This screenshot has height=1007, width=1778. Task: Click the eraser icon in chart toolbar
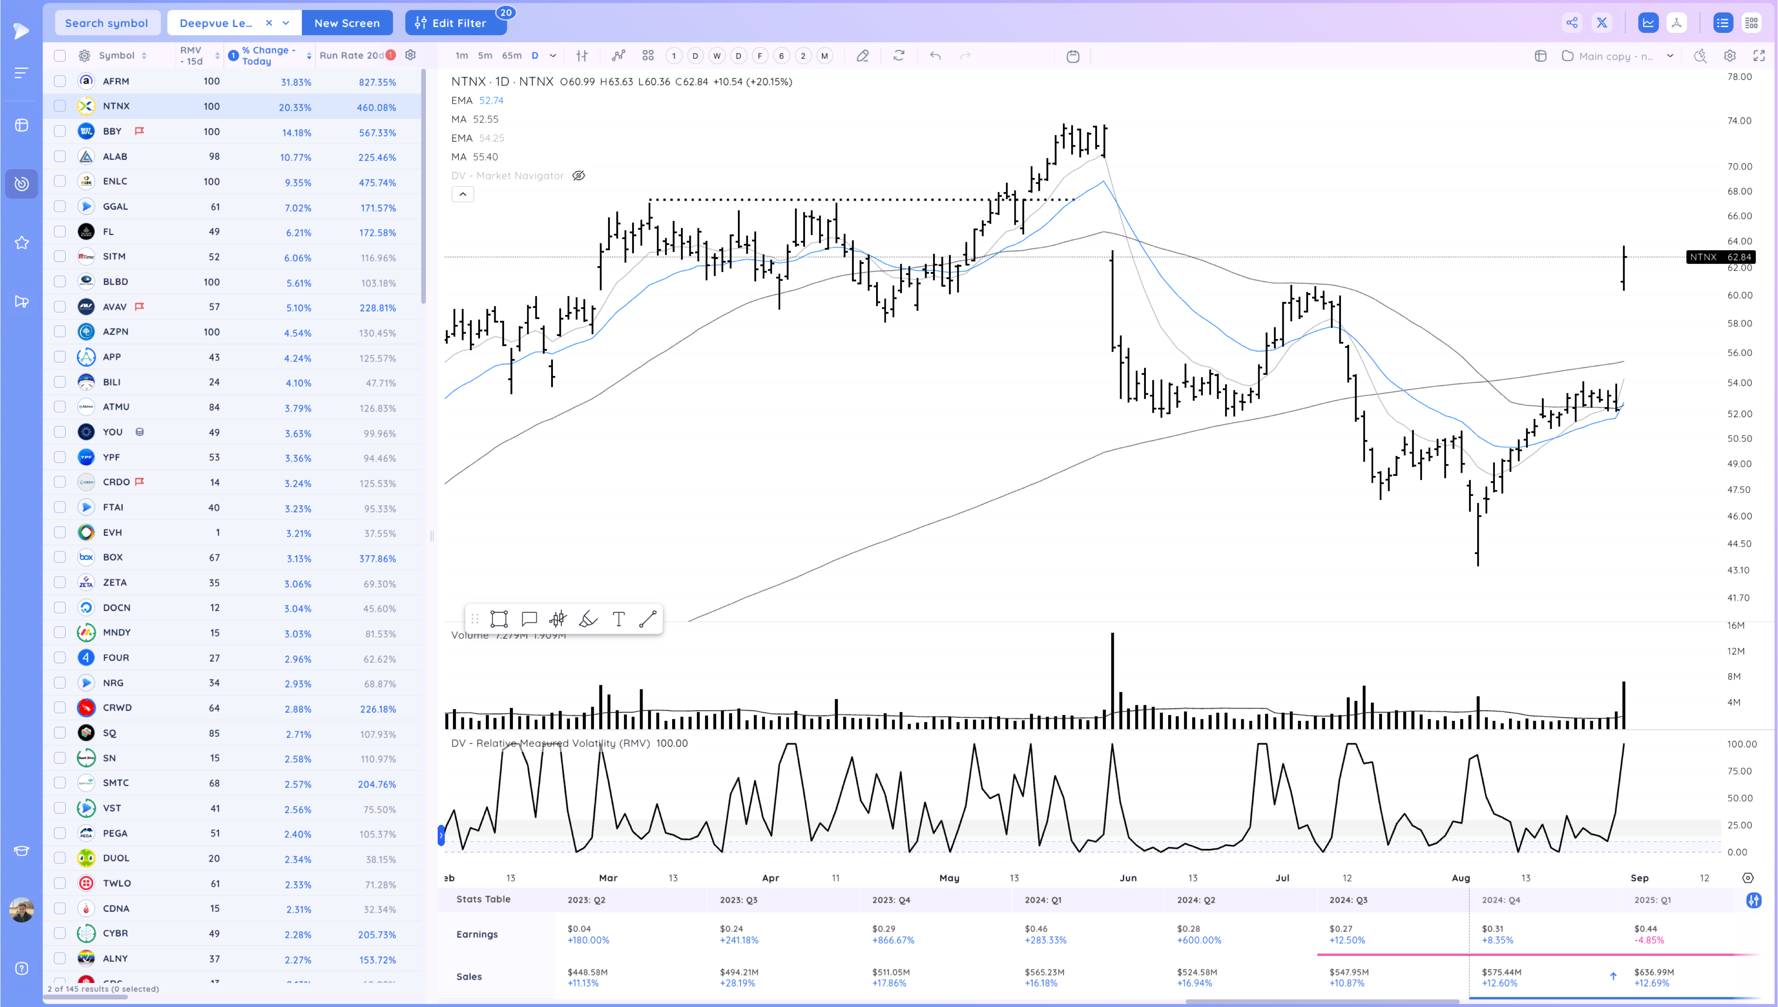coord(862,56)
